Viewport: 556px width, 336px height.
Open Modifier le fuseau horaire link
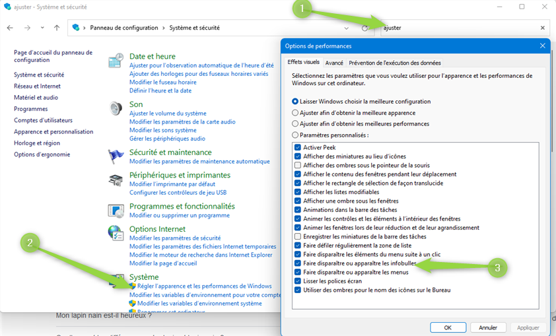point(162,83)
